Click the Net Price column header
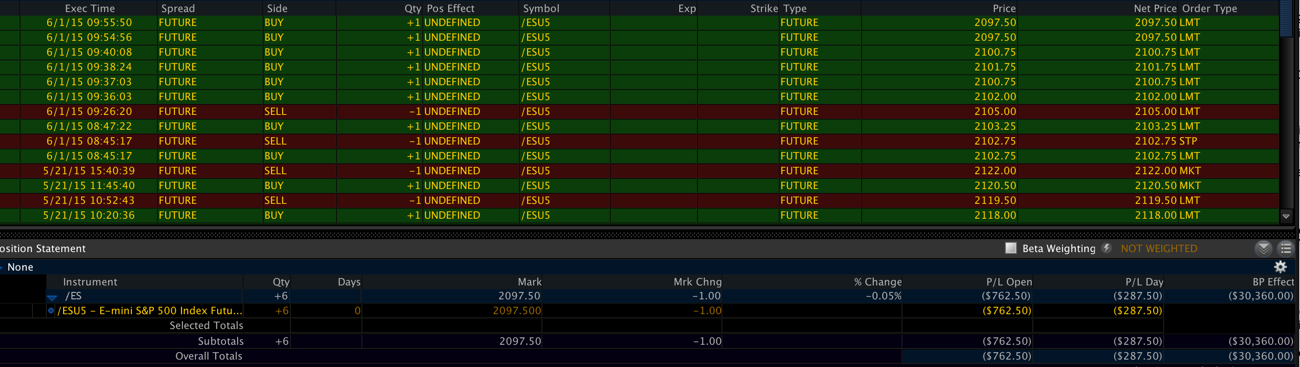1300x367 pixels. 1155,8
